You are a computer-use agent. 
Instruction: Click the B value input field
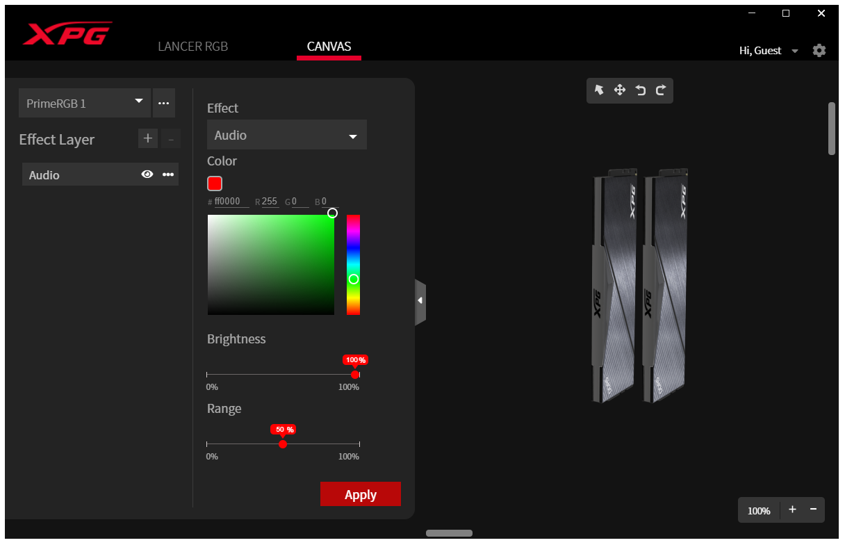(x=329, y=202)
